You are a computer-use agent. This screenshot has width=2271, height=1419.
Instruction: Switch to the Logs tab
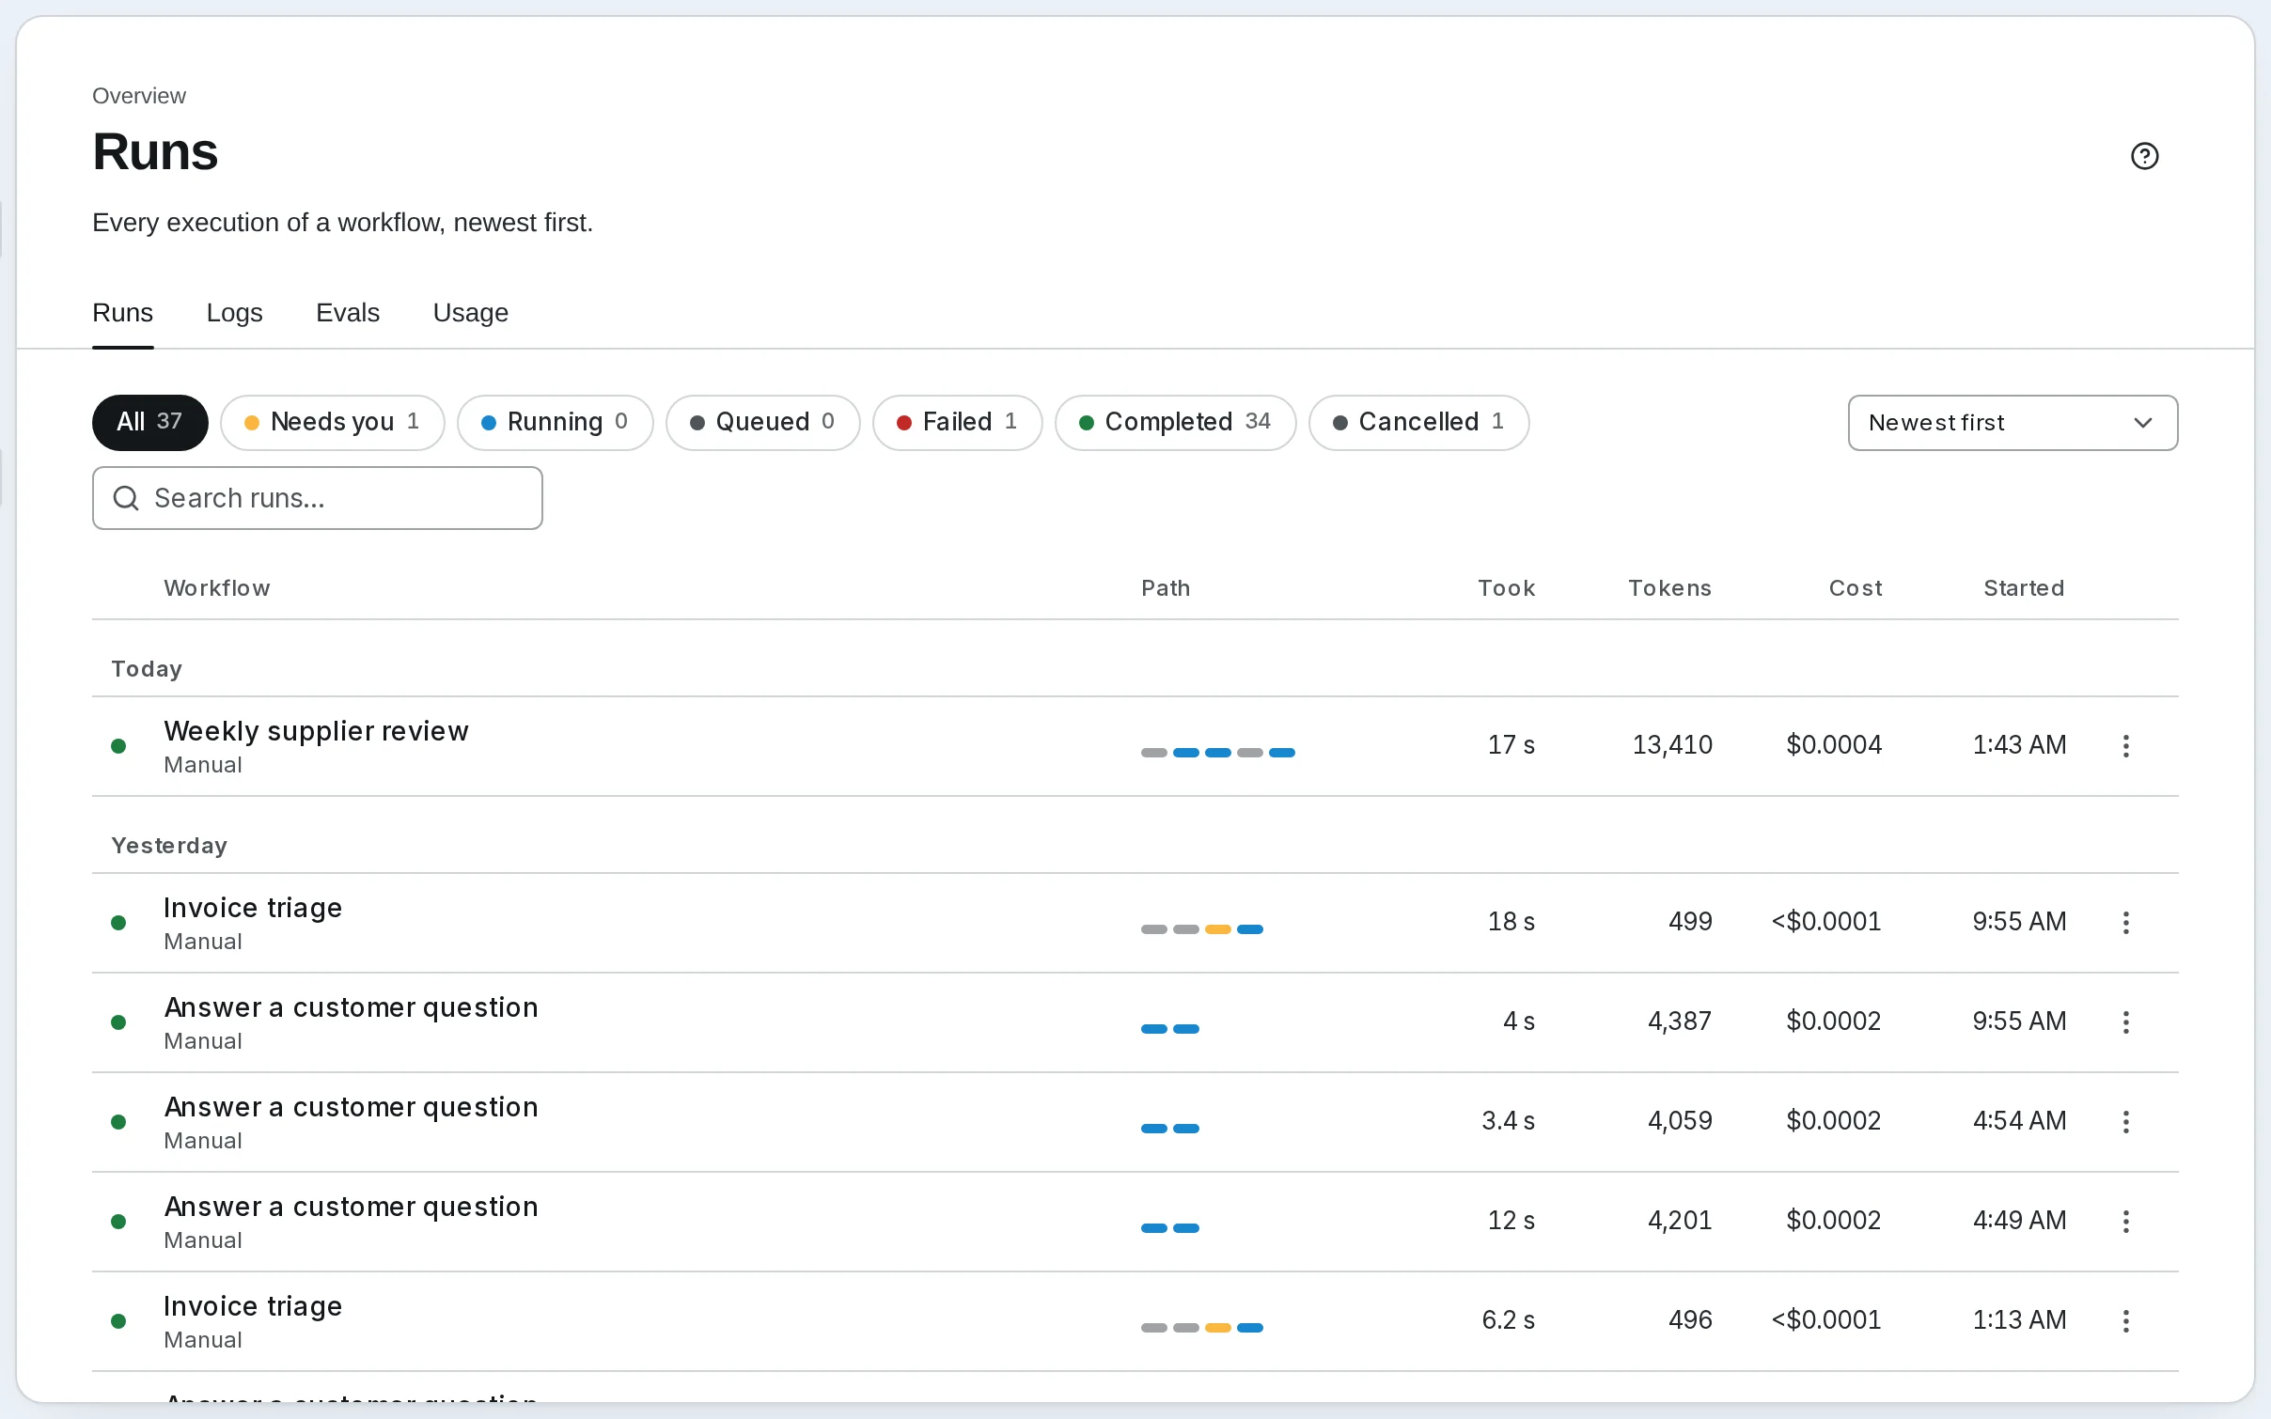(234, 313)
